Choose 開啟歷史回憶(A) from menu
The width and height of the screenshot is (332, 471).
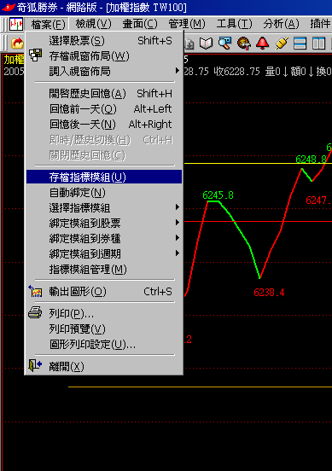pyautogui.click(x=104, y=93)
